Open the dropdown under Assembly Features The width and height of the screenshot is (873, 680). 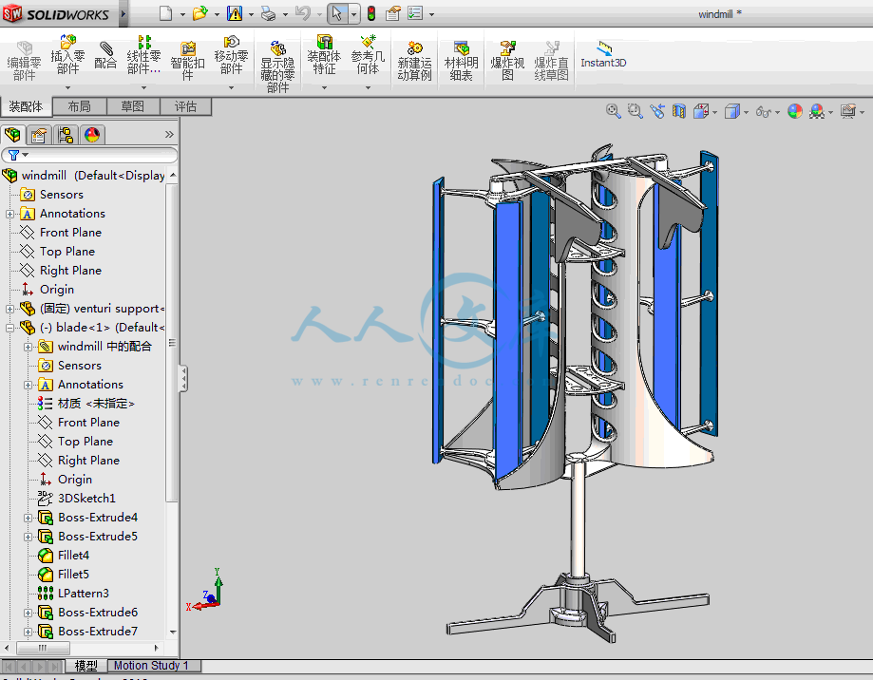[324, 87]
